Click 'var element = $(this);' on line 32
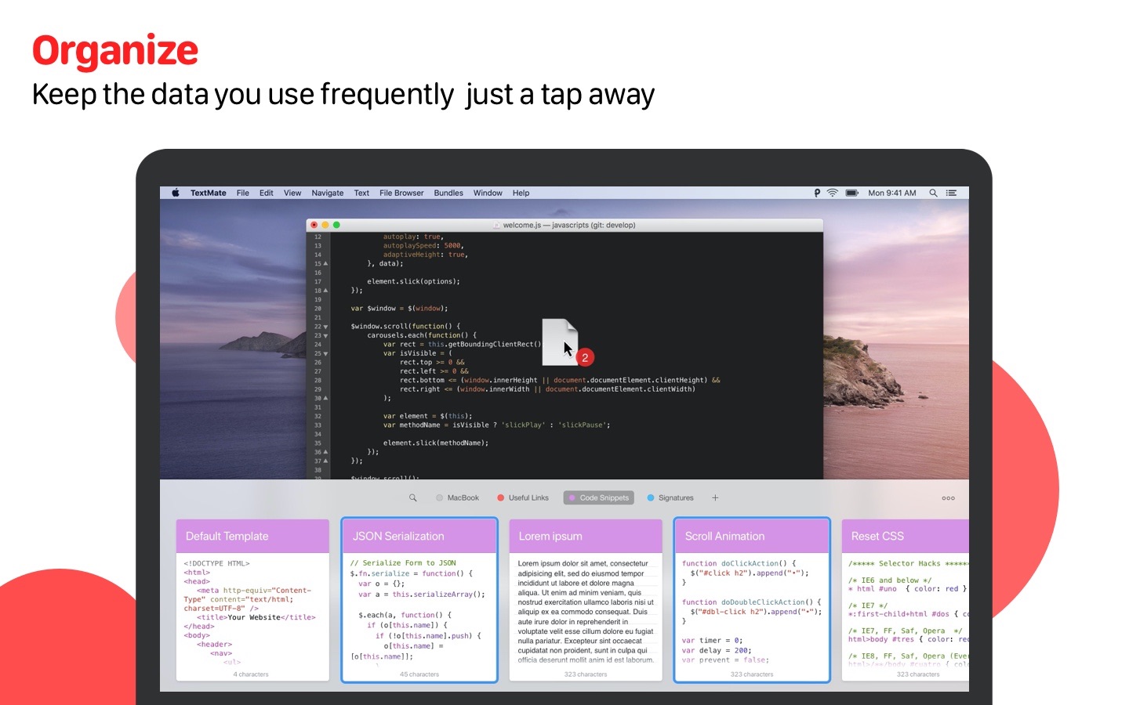This screenshot has width=1129, height=705. (x=428, y=416)
